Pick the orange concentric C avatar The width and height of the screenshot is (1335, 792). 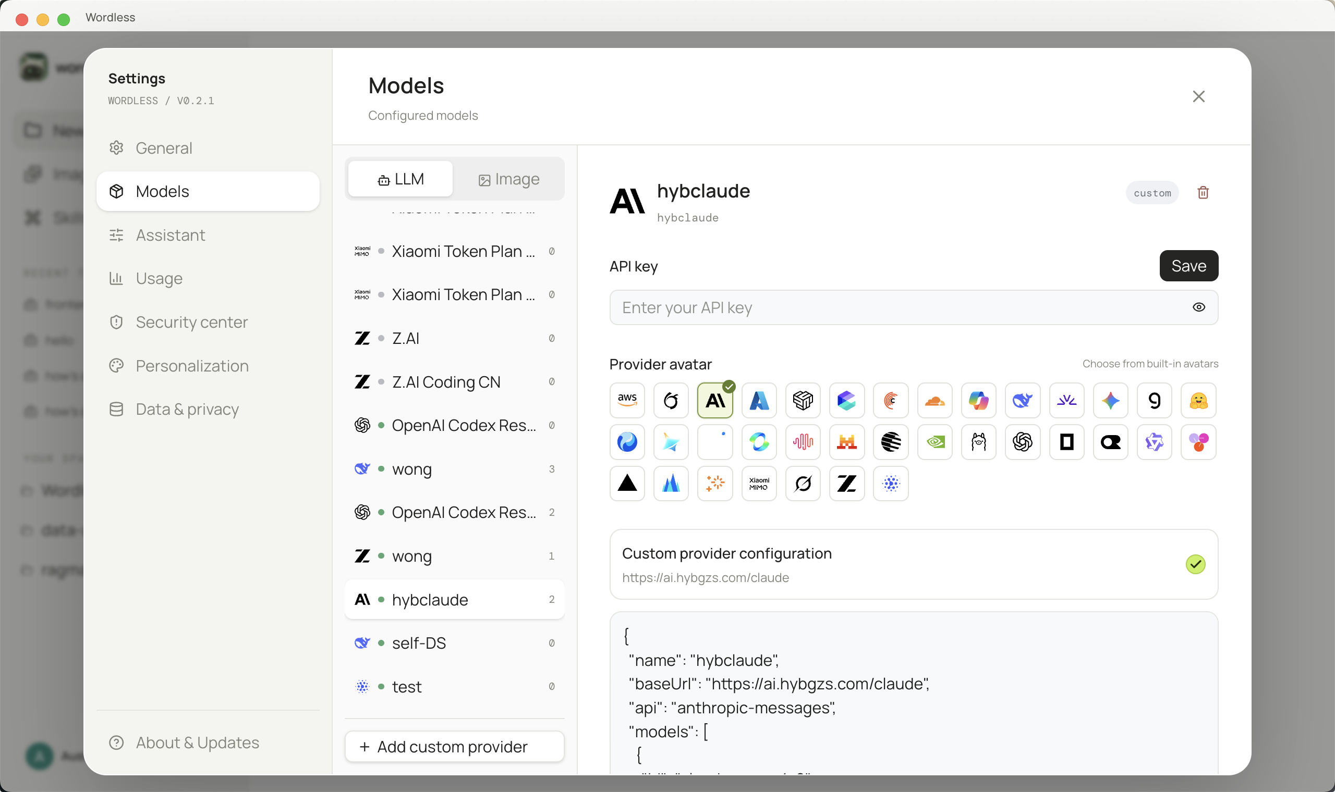tap(891, 400)
